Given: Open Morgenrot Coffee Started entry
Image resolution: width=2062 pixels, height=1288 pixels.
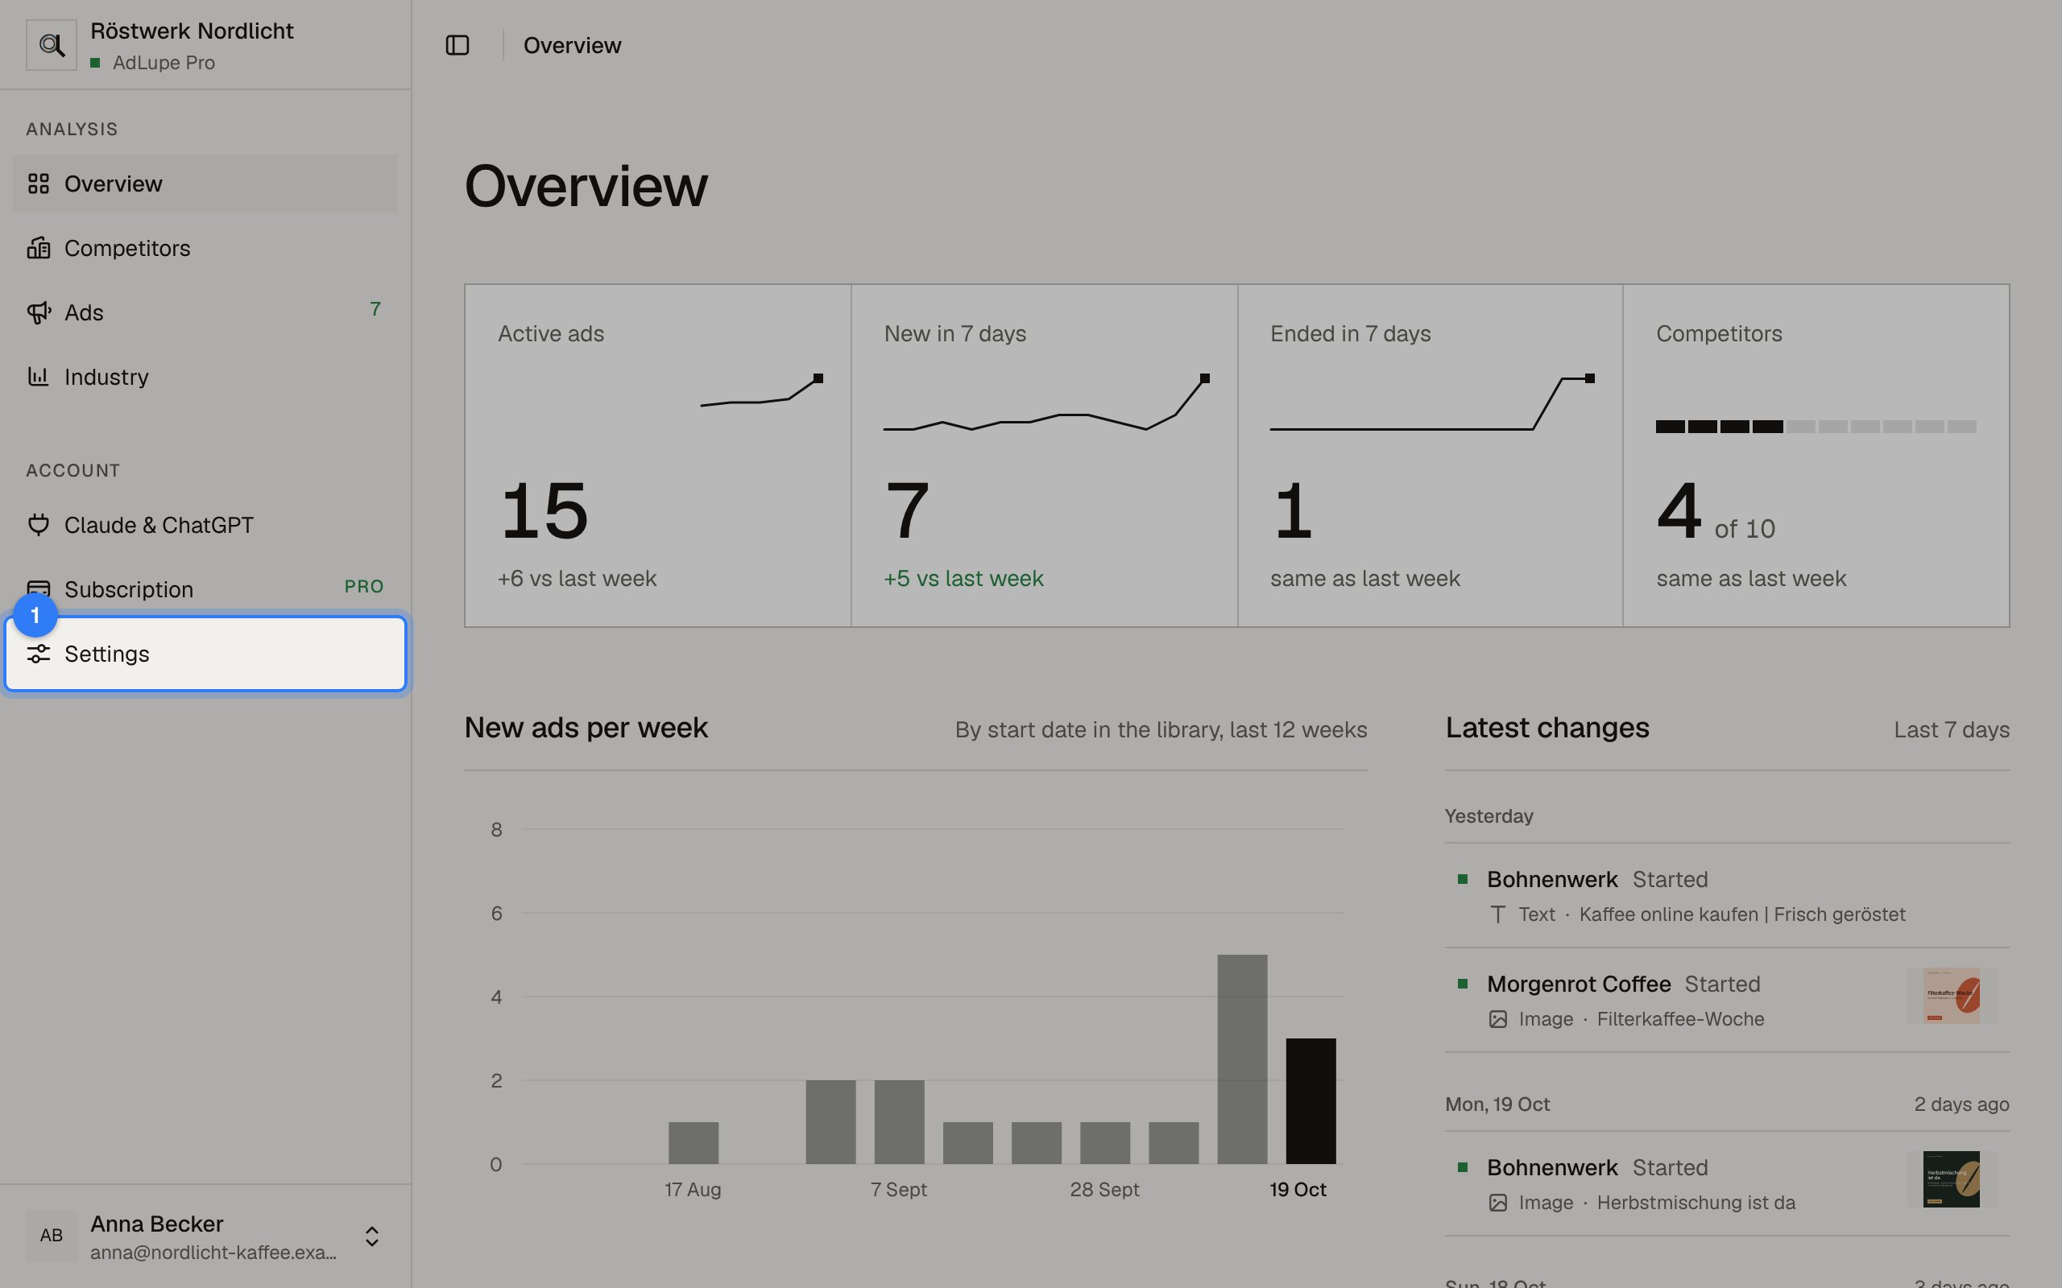Looking at the screenshot, I should pos(1727,1000).
